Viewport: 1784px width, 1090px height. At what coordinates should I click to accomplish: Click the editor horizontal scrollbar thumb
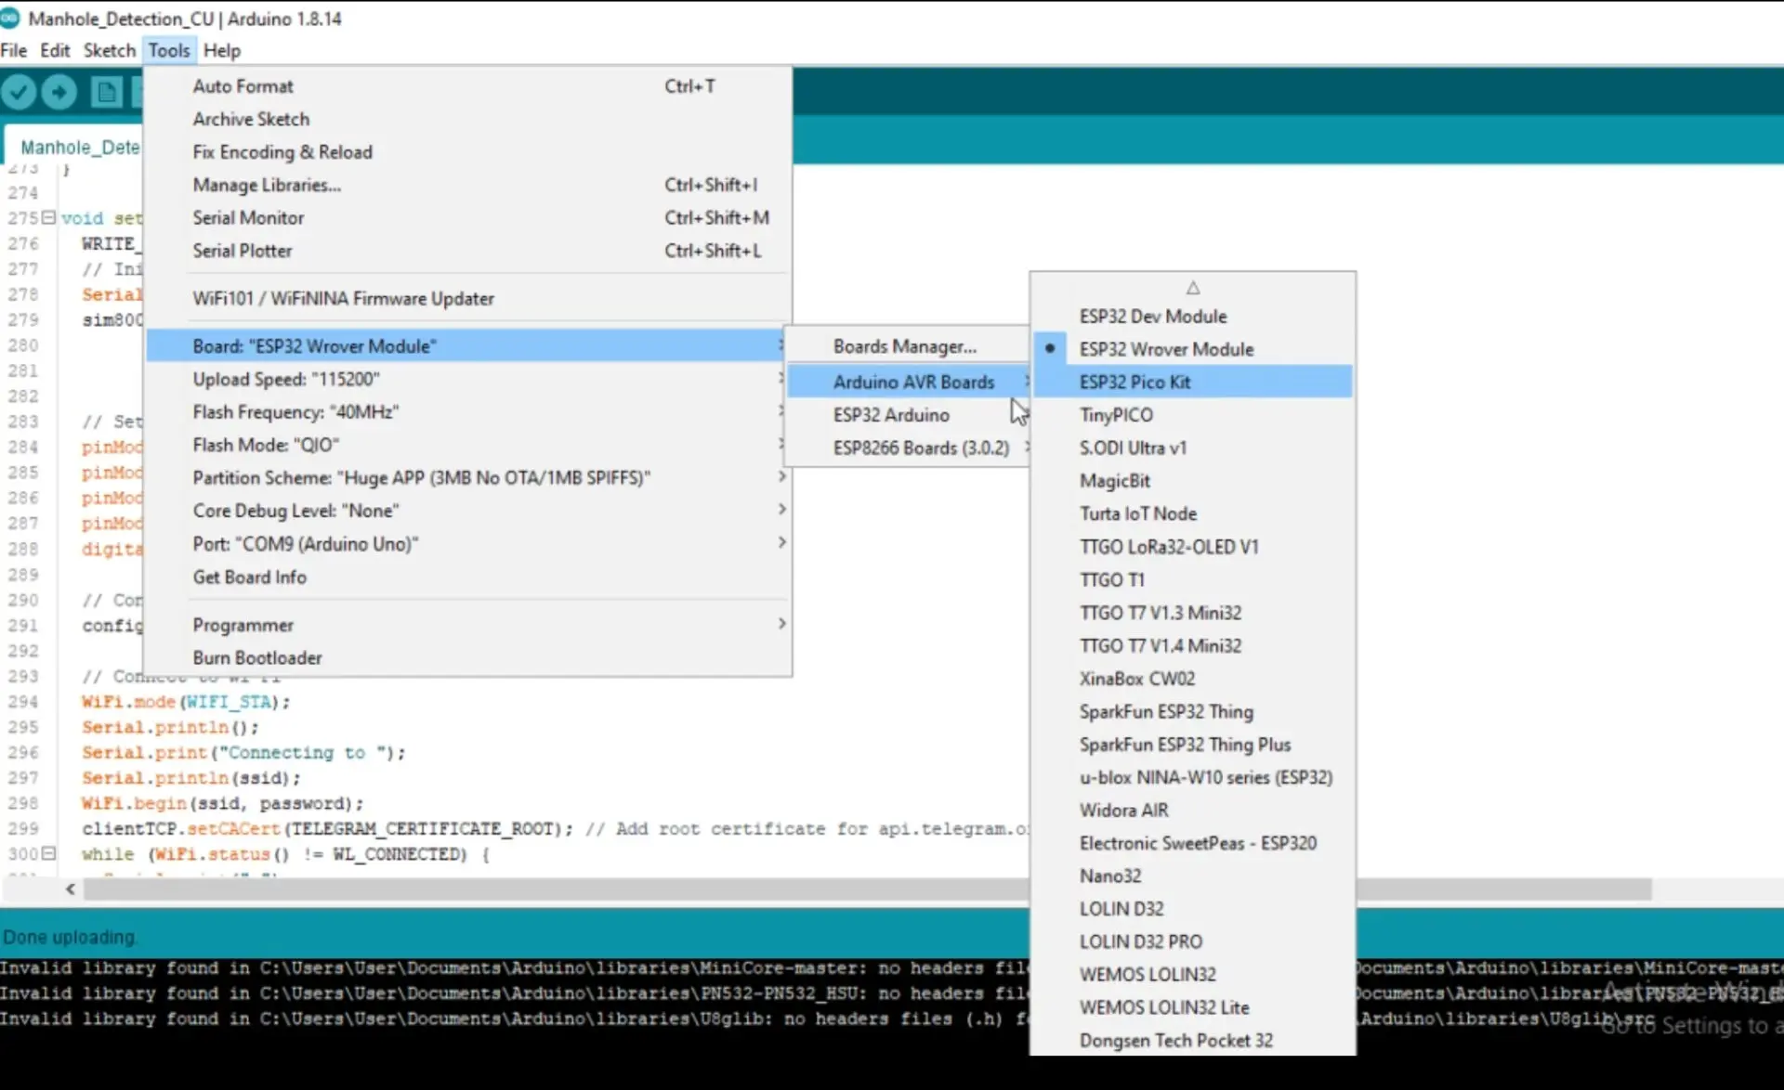pos(868,889)
